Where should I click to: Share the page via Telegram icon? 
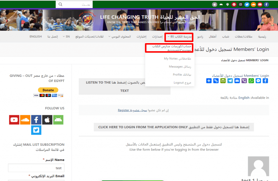coord(230,80)
